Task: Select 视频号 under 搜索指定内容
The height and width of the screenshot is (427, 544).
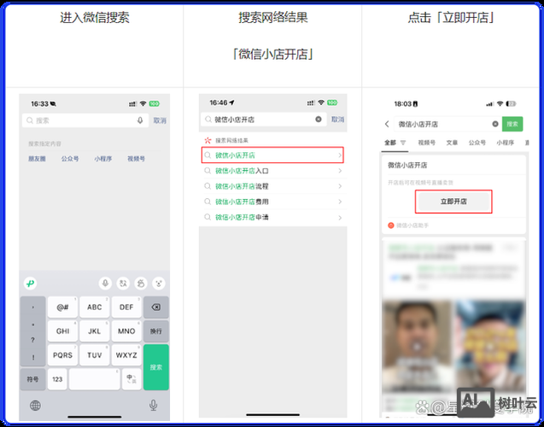Action: (x=136, y=159)
